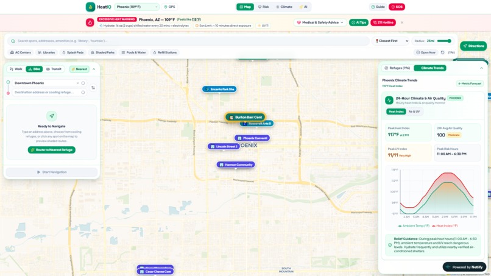
Task: Select Bike travel mode
Action: click(x=34, y=69)
